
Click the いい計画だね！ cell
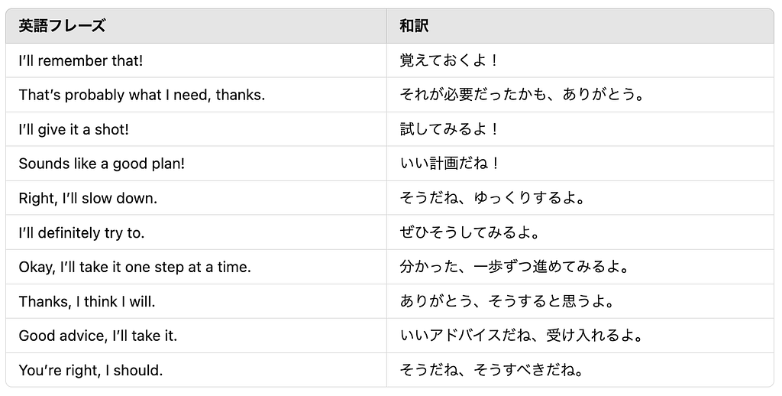coord(449,164)
